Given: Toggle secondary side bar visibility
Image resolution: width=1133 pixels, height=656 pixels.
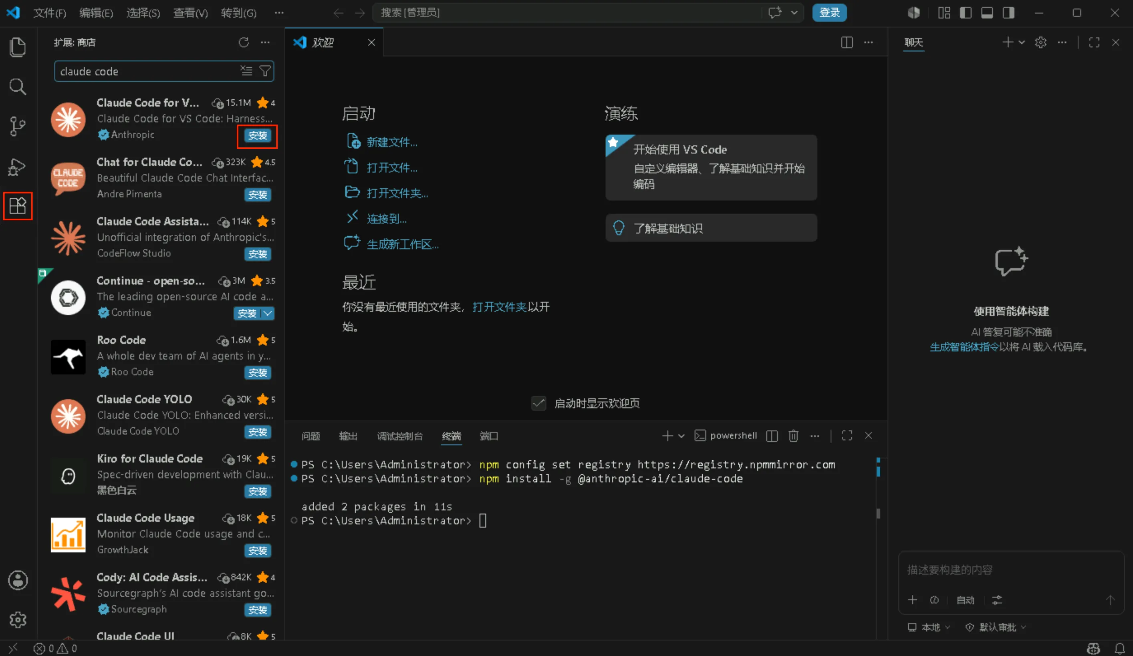Looking at the screenshot, I should tap(1008, 12).
